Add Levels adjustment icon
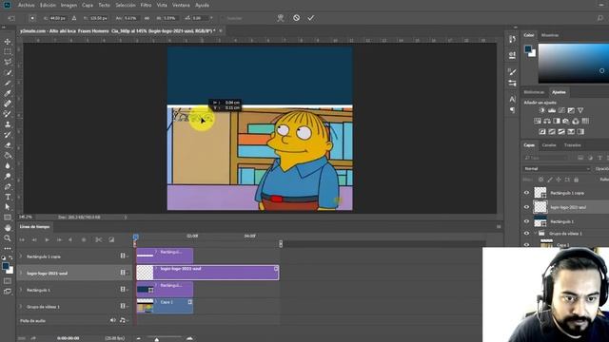The height and width of the screenshot is (342, 609). coord(552,110)
